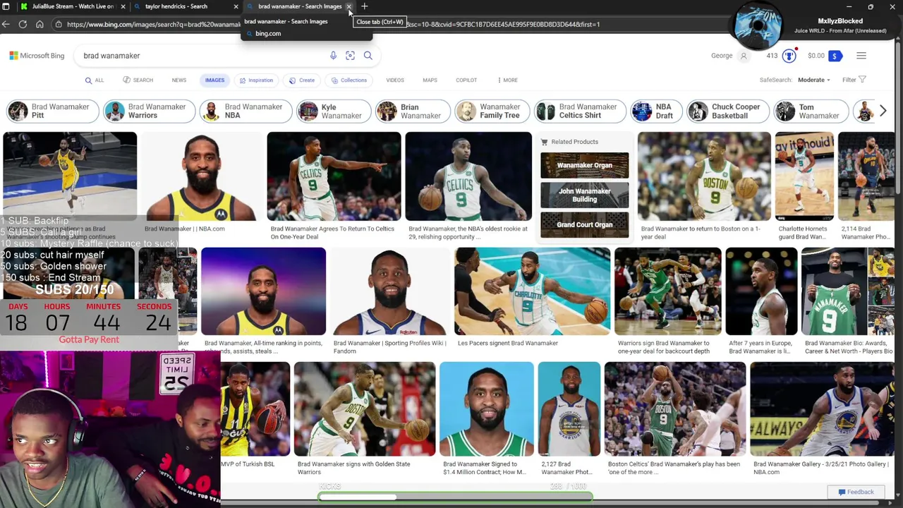The width and height of the screenshot is (903, 508).
Task: Close the taylor hendricks Search tab
Action: point(236,6)
